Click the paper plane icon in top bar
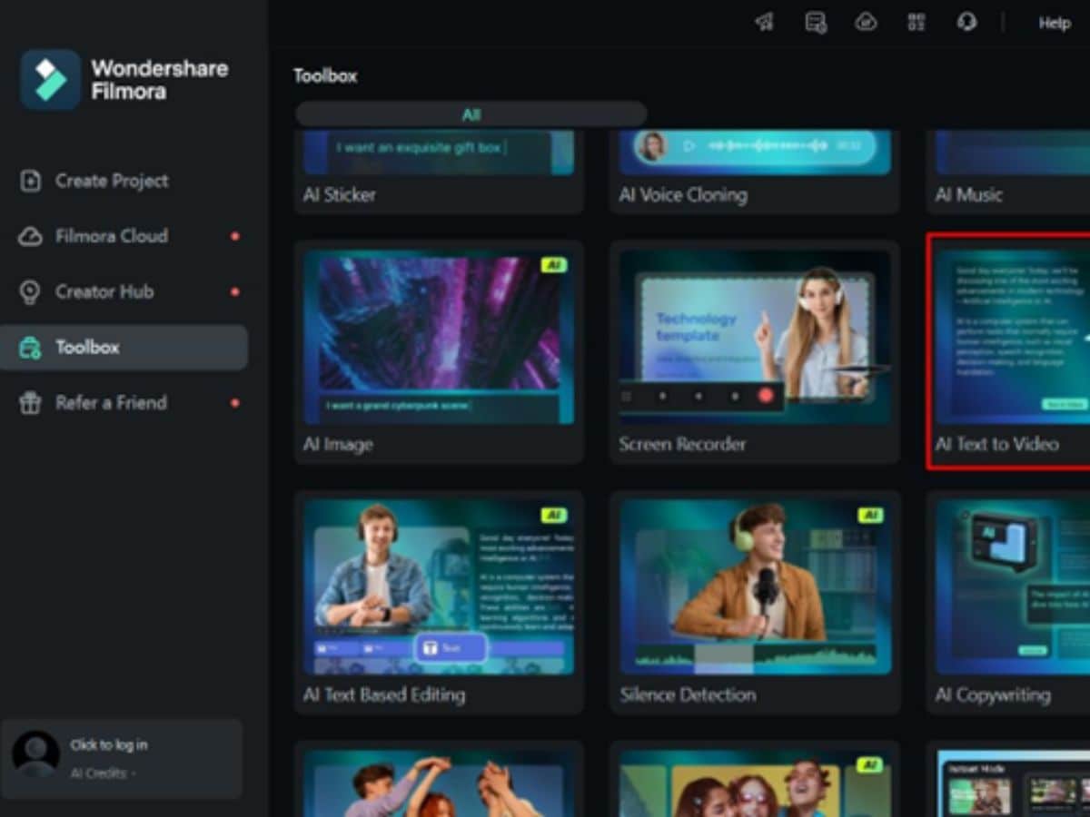The height and width of the screenshot is (817, 1090). click(765, 23)
